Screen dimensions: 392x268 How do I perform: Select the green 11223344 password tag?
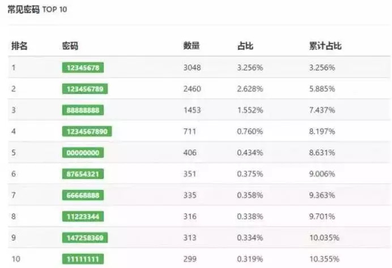click(x=83, y=216)
